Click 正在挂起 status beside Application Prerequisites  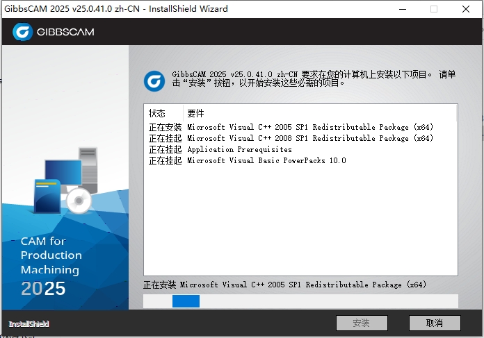165,149
